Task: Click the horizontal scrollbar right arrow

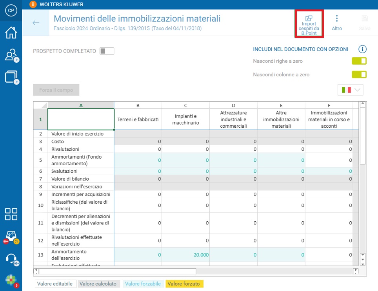Action: [356, 271]
